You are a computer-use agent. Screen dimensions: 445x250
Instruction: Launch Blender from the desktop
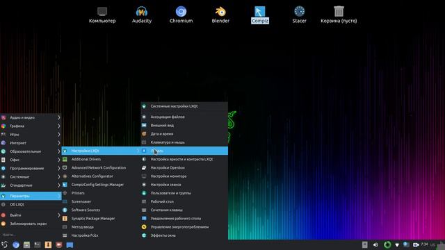[220, 15]
